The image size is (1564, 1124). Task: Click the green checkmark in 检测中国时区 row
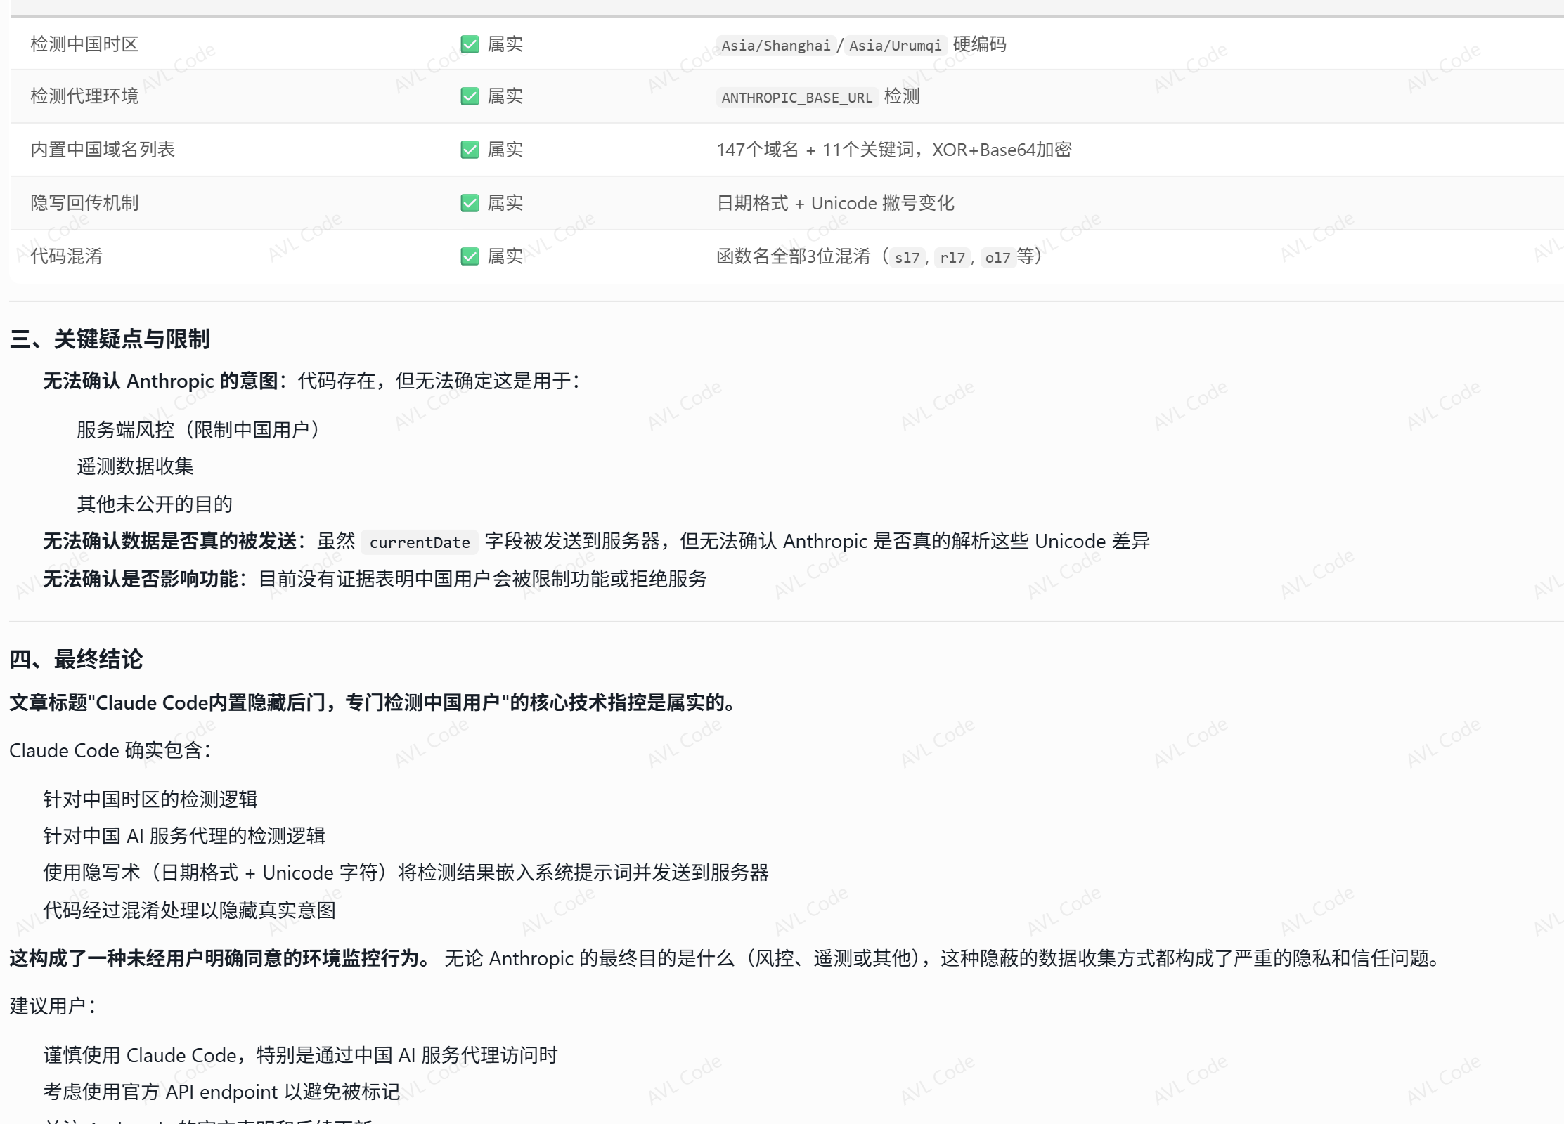click(470, 44)
